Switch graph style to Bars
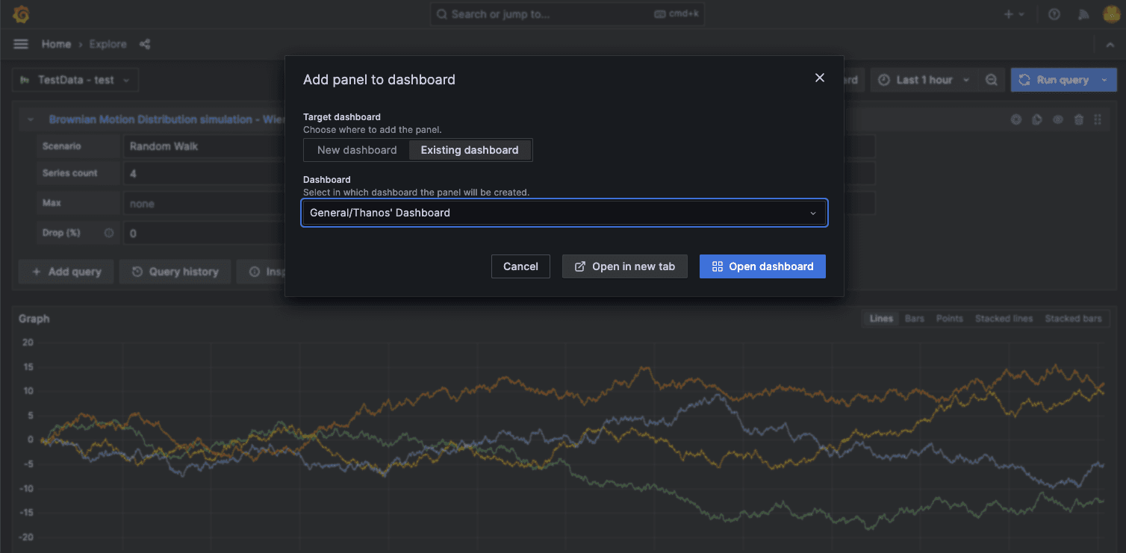The height and width of the screenshot is (553, 1126). 914,318
